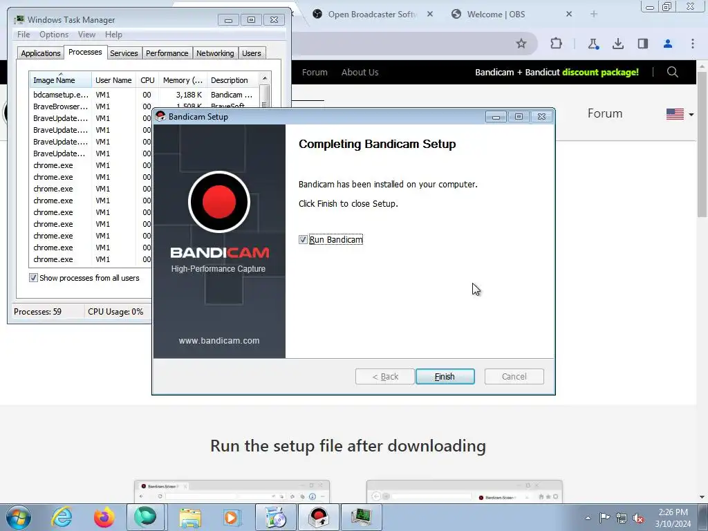The width and height of the screenshot is (708, 531).
Task: Open the language flag dropdown
Action: coord(680,114)
